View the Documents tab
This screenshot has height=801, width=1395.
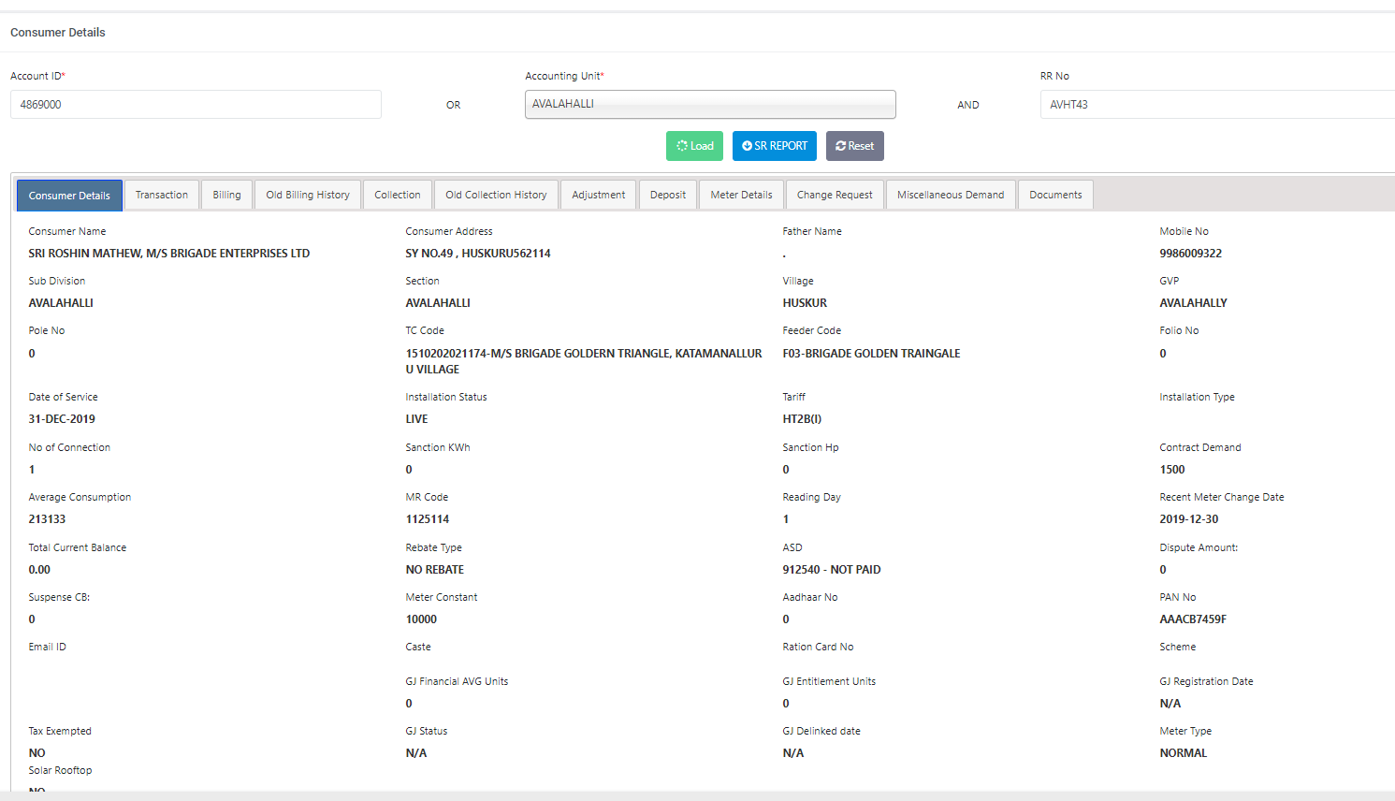coord(1055,195)
